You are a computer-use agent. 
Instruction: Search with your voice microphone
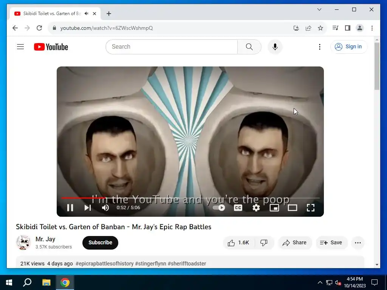click(275, 46)
